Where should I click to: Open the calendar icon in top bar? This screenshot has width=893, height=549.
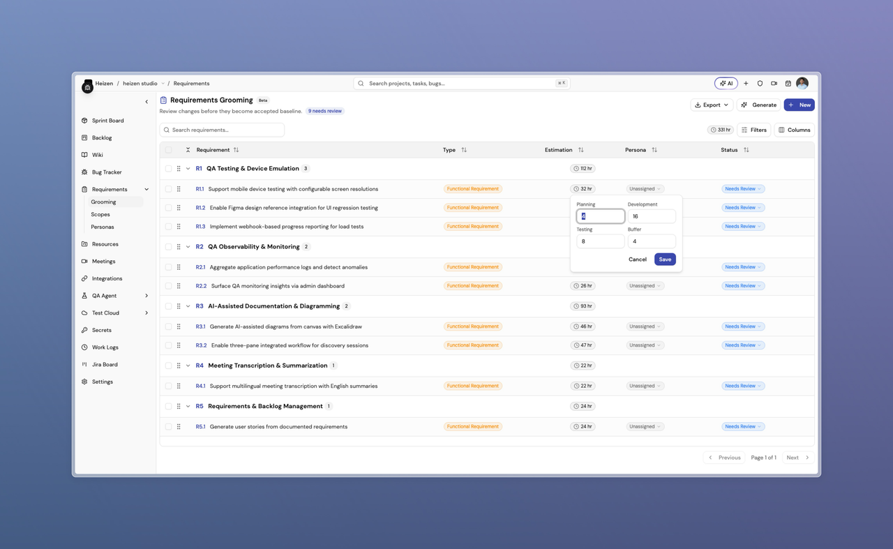[x=788, y=84]
